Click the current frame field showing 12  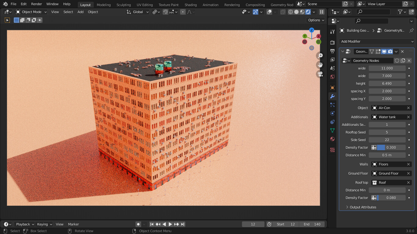pos(253,224)
